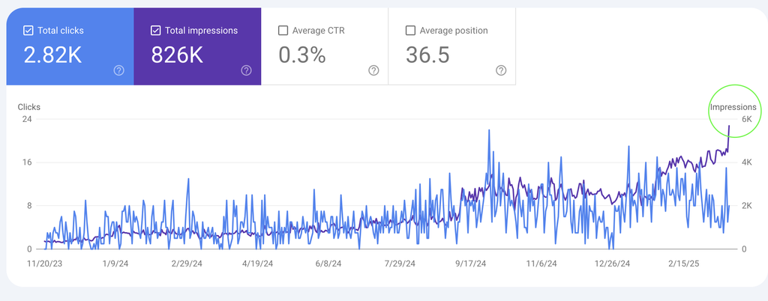Uncheck the Total impressions checkbox
This screenshot has width=768, height=301.
(155, 30)
